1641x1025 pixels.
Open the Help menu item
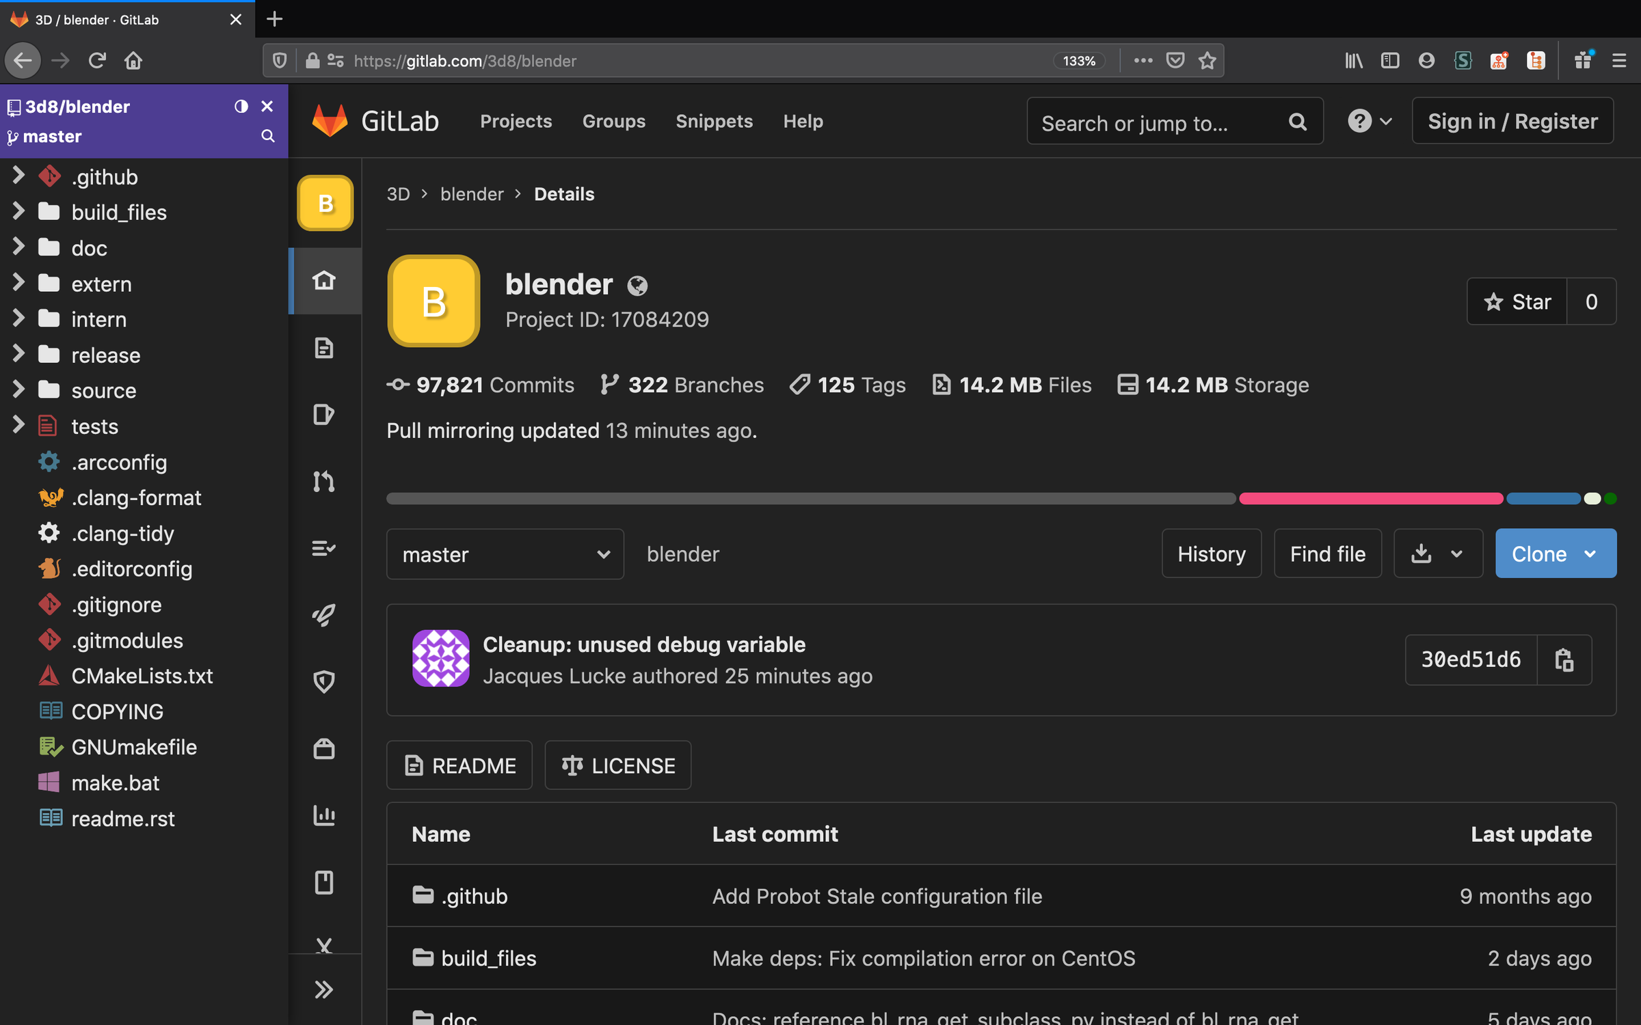coord(803,121)
